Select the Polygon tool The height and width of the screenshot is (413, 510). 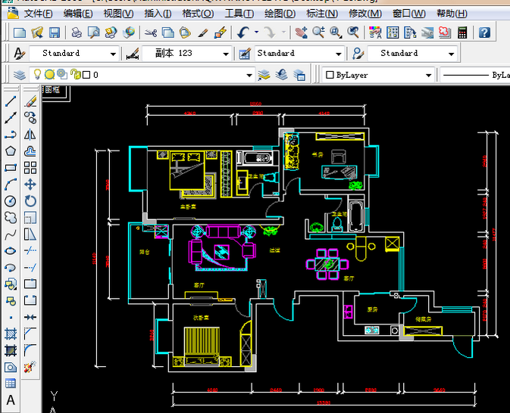coord(11,151)
